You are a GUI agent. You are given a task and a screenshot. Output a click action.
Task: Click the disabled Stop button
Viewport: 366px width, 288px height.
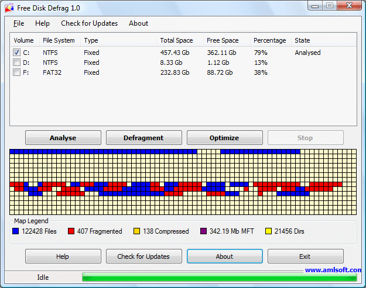[x=305, y=138]
